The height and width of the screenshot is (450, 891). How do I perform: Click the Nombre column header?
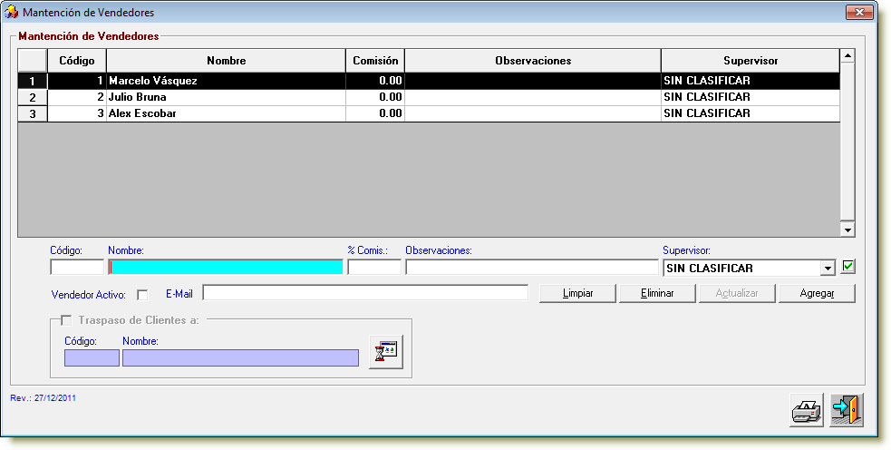[227, 61]
